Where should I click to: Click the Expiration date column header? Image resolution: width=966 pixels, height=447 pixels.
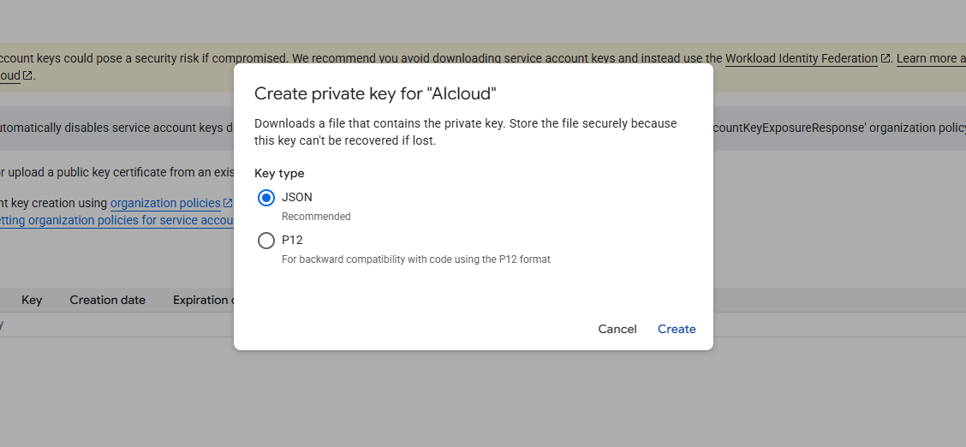pos(201,300)
